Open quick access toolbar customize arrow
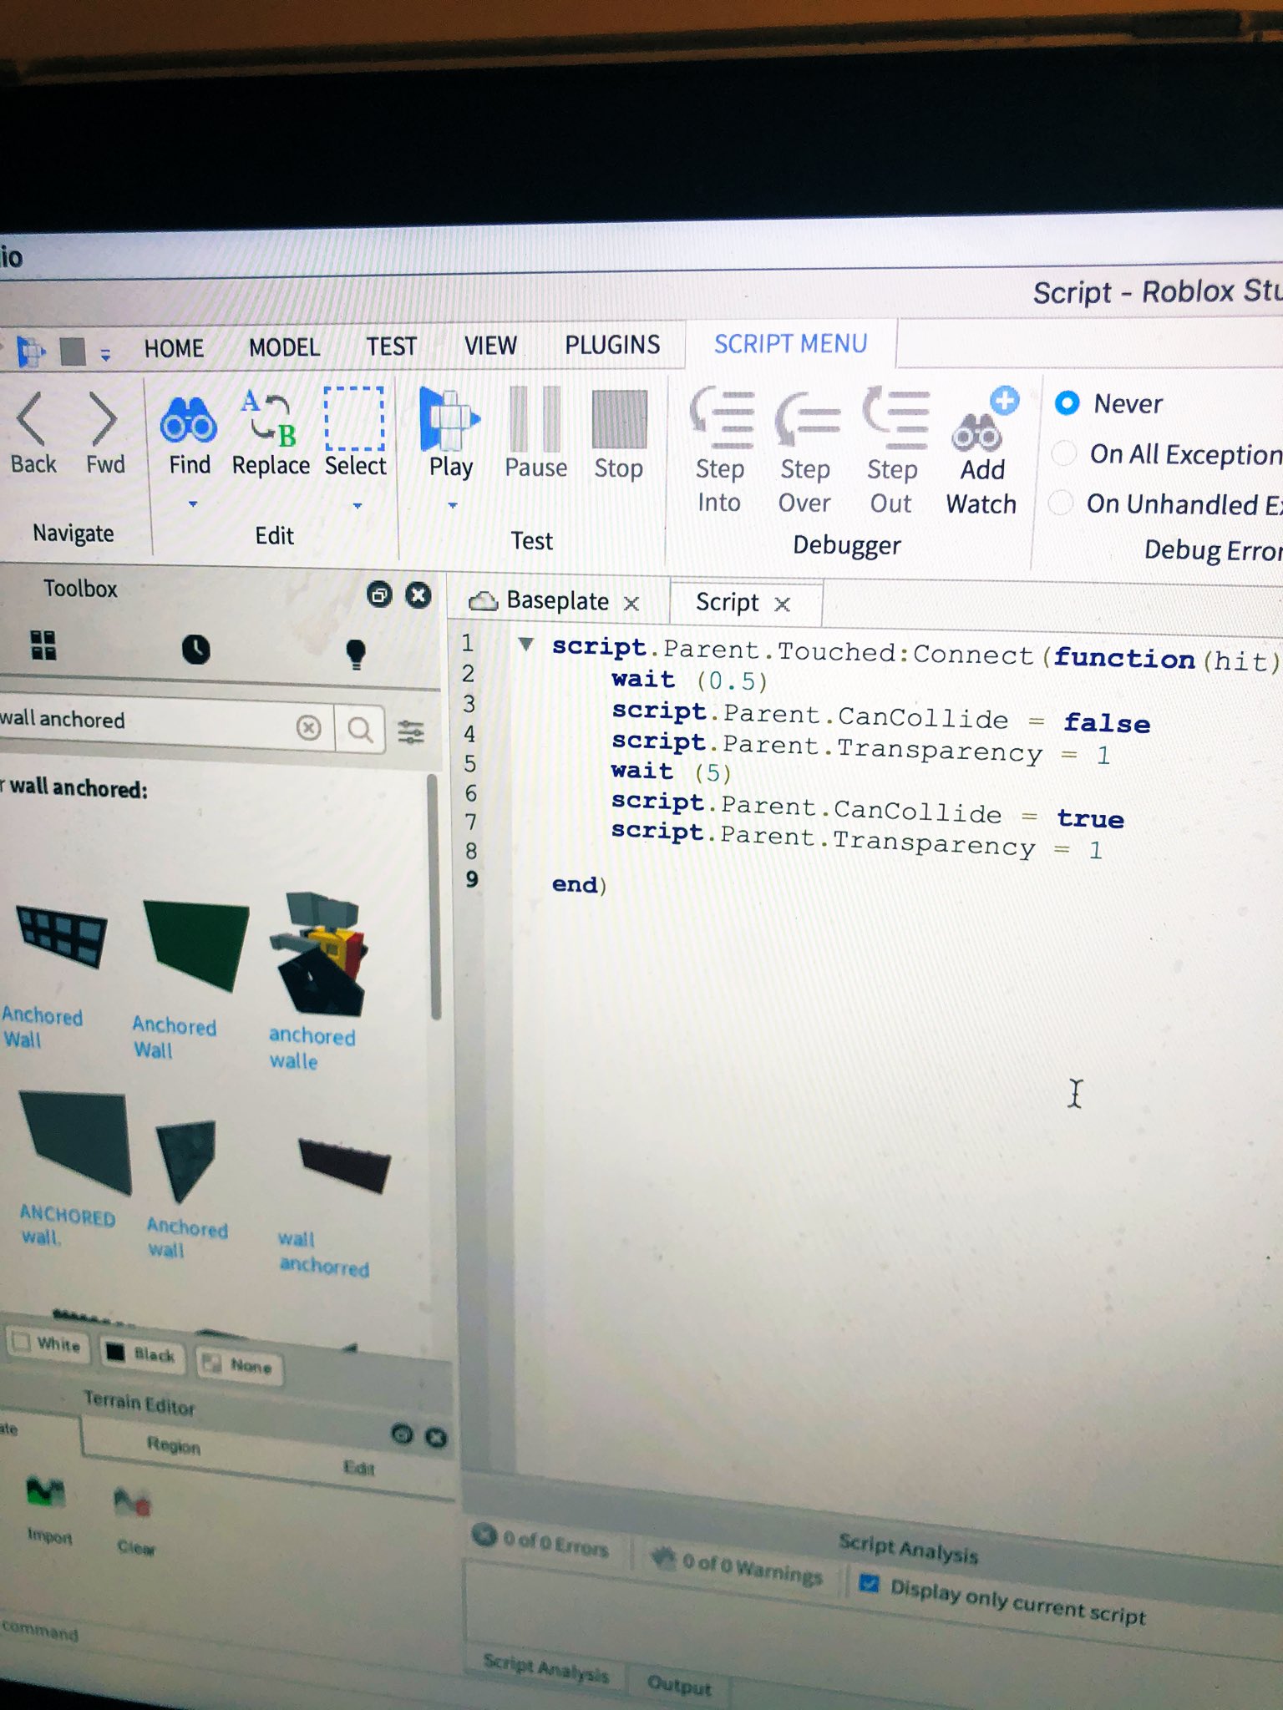The image size is (1283, 1710). click(105, 355)
